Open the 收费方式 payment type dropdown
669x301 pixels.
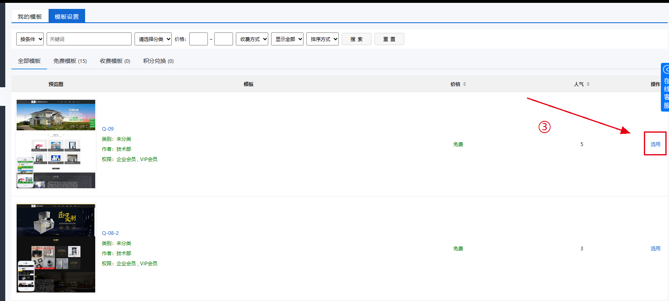pos(252,39)
